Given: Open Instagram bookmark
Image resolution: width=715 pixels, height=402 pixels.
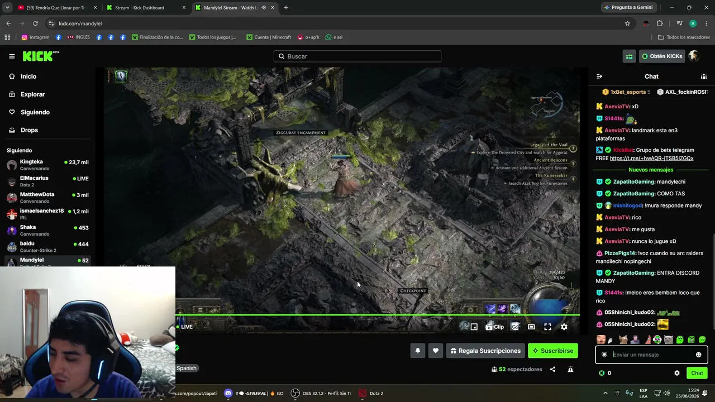Looking at the screenshot, I should coord(35,37).
